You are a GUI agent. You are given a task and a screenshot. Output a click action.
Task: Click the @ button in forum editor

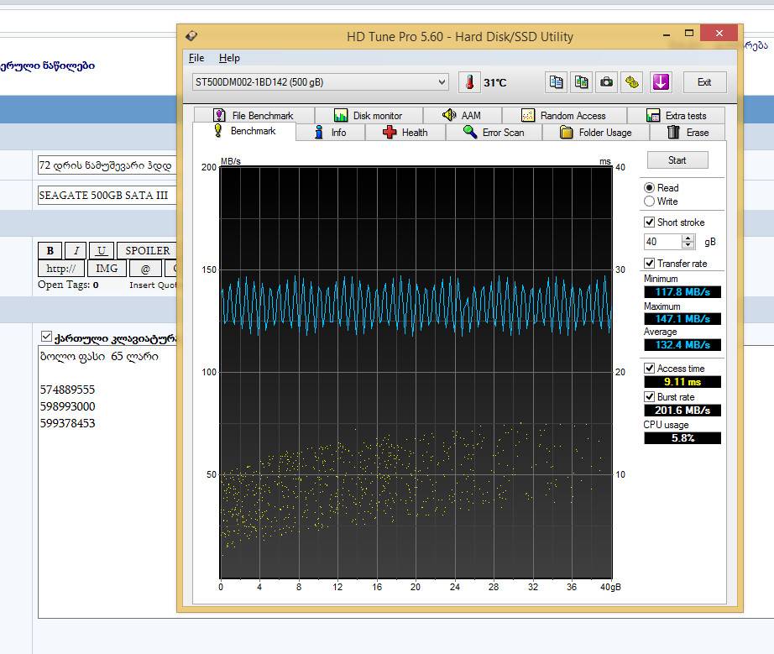[145, 269]
